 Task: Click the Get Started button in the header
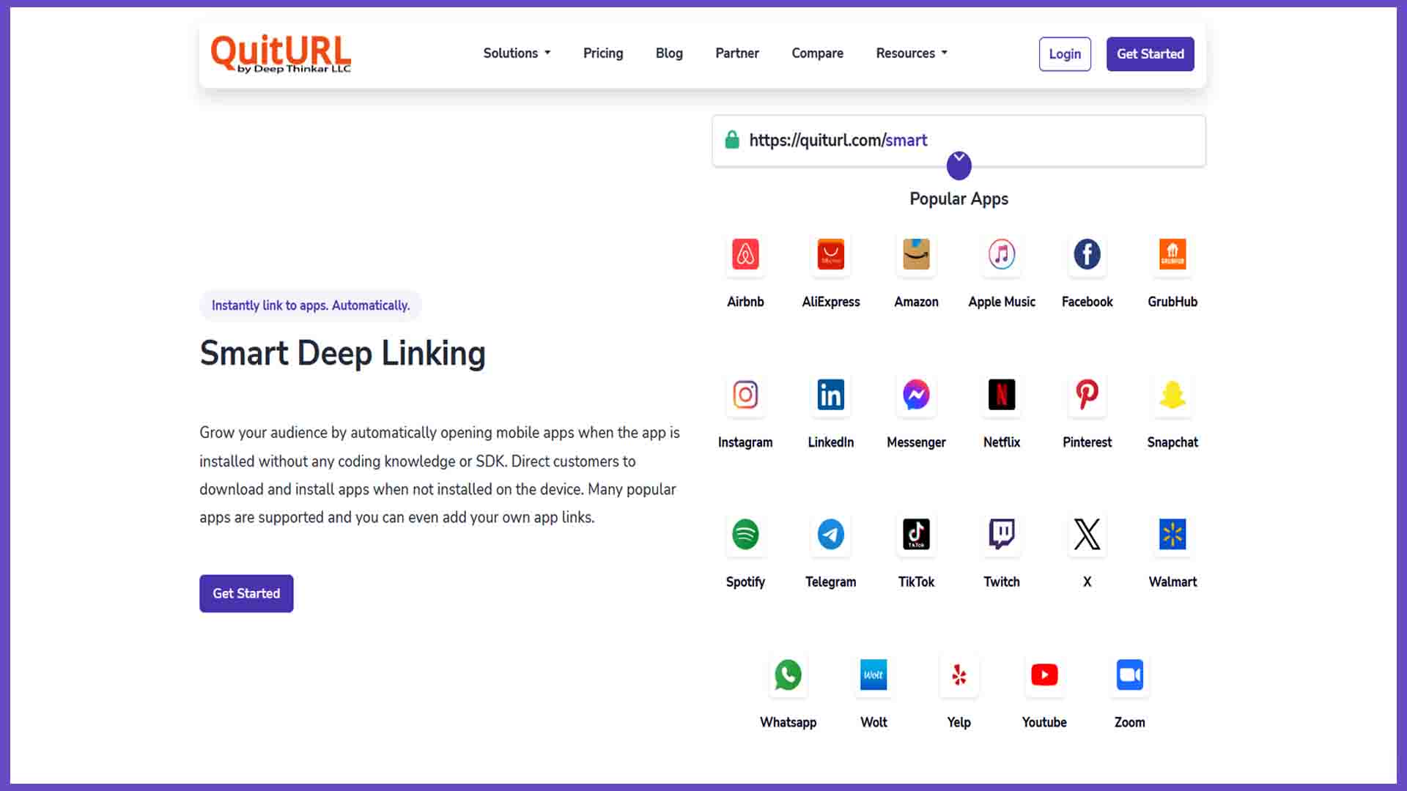(x=1150, y=53)
